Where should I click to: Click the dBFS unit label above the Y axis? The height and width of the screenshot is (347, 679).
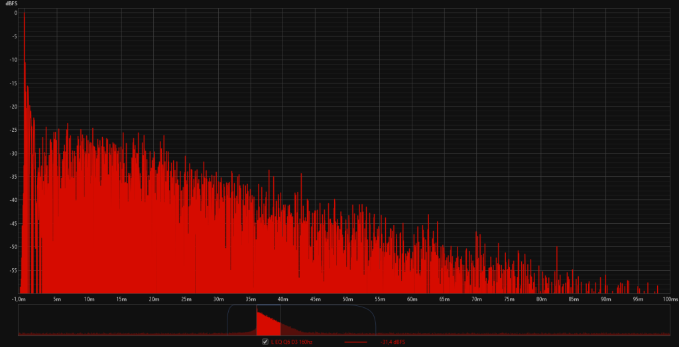click(x=11, y=4)
